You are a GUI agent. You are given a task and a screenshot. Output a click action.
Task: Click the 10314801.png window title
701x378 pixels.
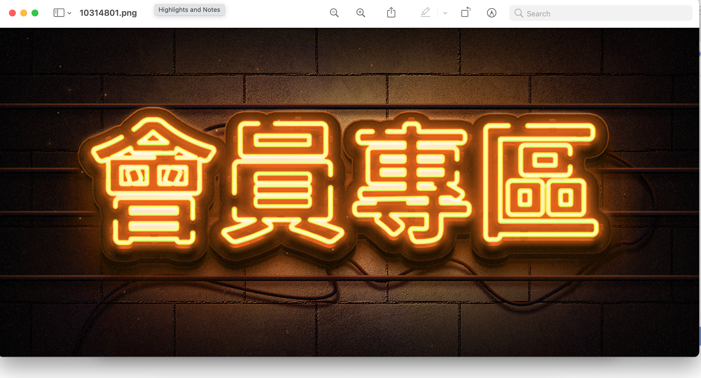108,13
